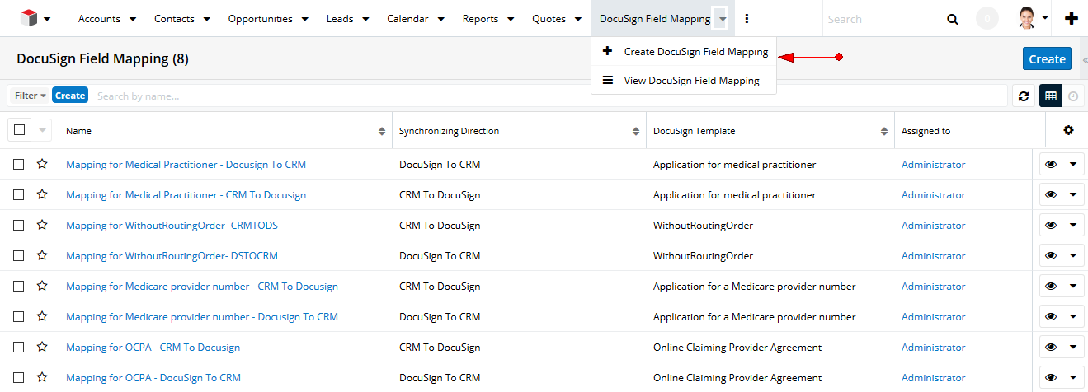Open the activity stream clock icon
Screen dimensions: 1088x392
[x=1072, y=96]
